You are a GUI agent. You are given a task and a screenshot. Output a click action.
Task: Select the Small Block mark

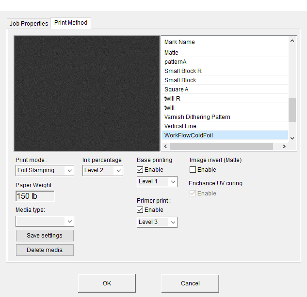point(225,80)
